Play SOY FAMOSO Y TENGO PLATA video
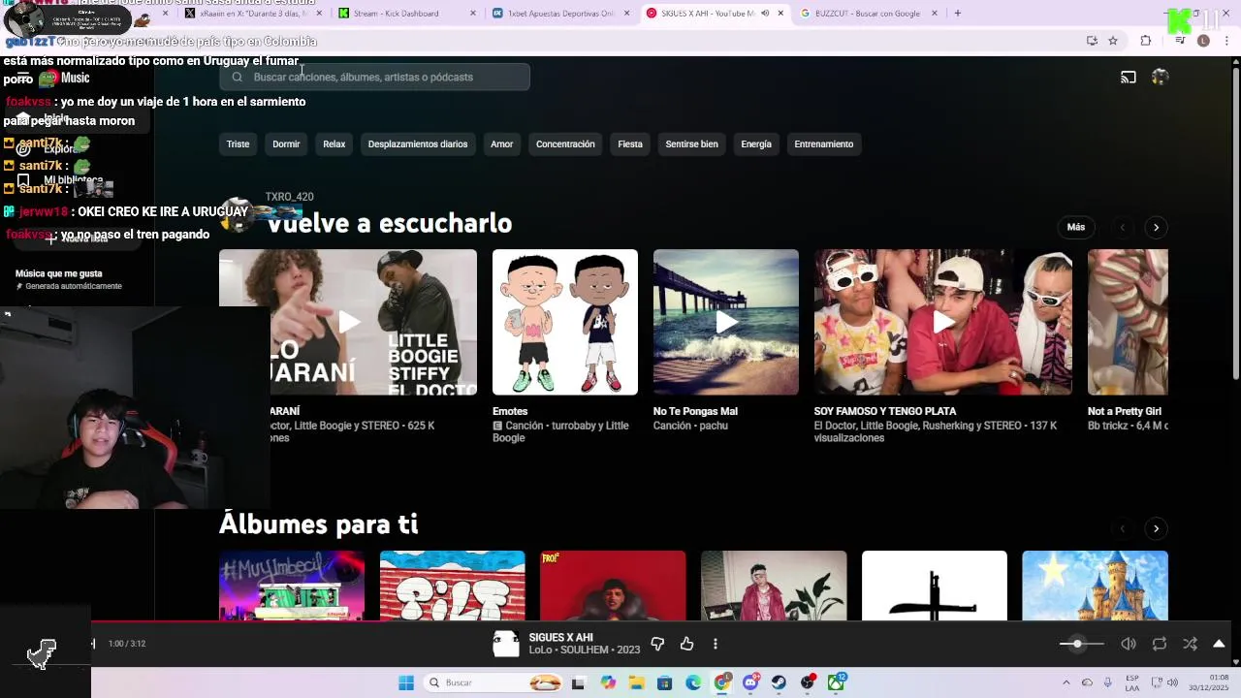 pyautogui.click(x=943, y=322)
